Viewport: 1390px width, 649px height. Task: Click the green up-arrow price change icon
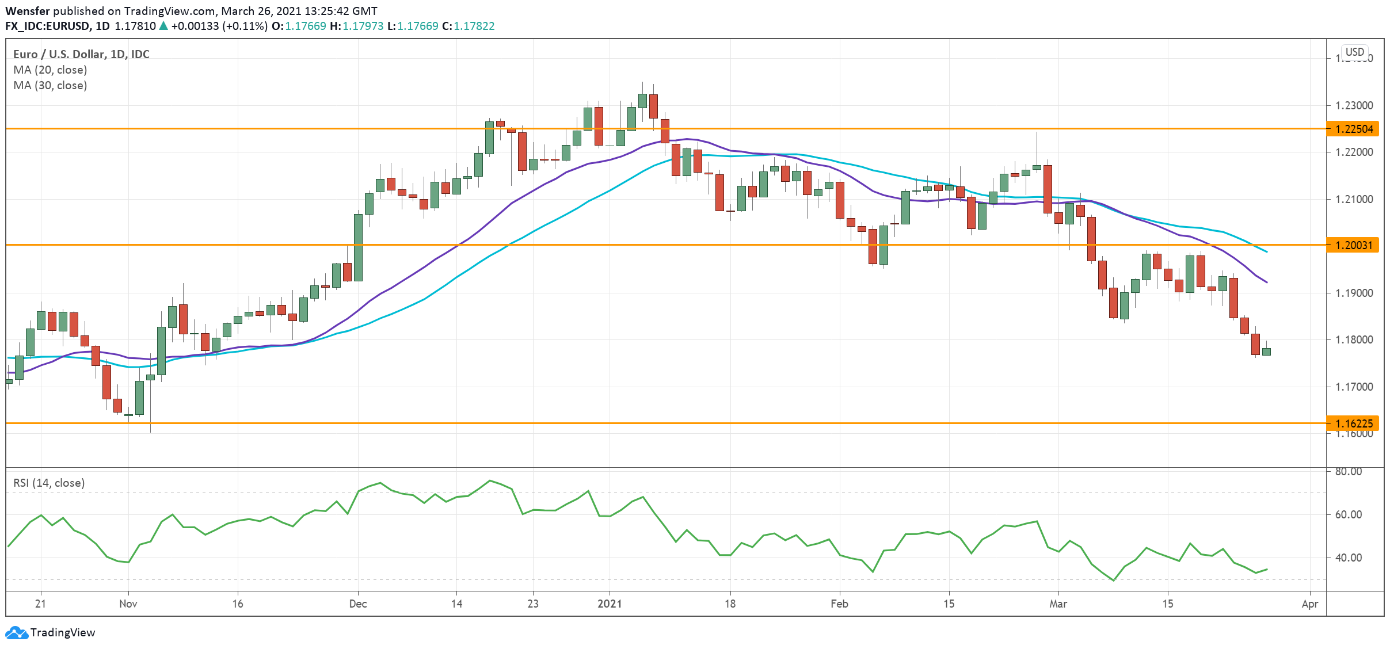[163, 26]
